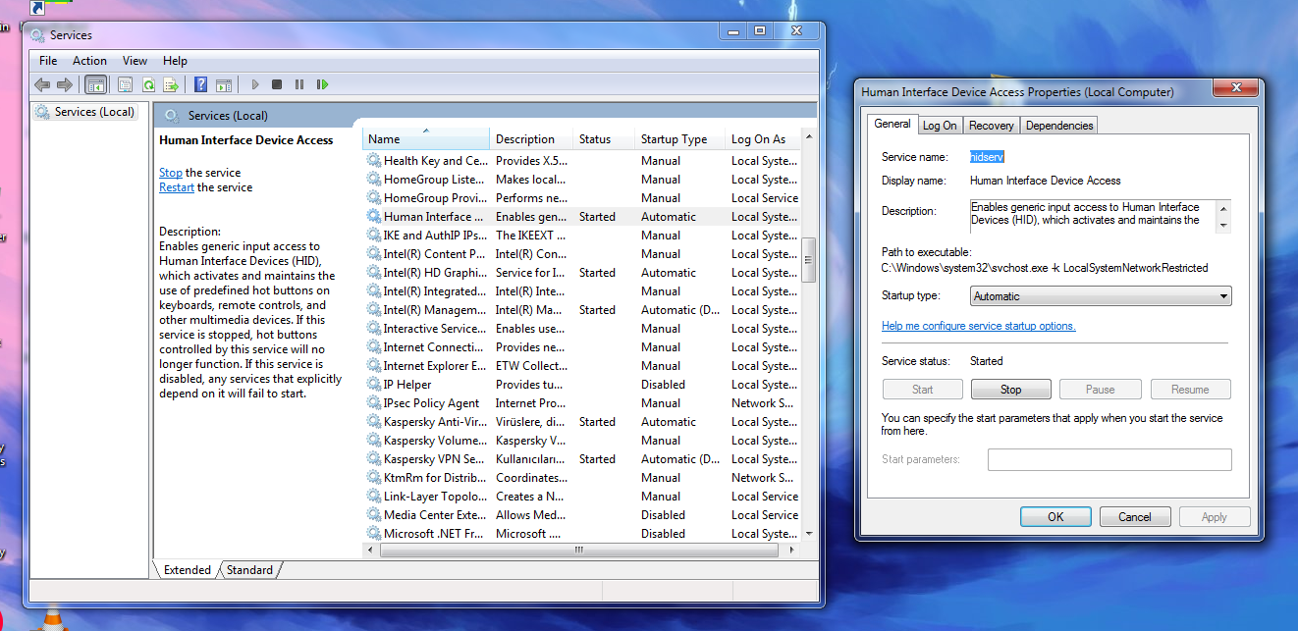Refresh the services list via toolbar icon
1298x631 pixels.
(148, 85)
